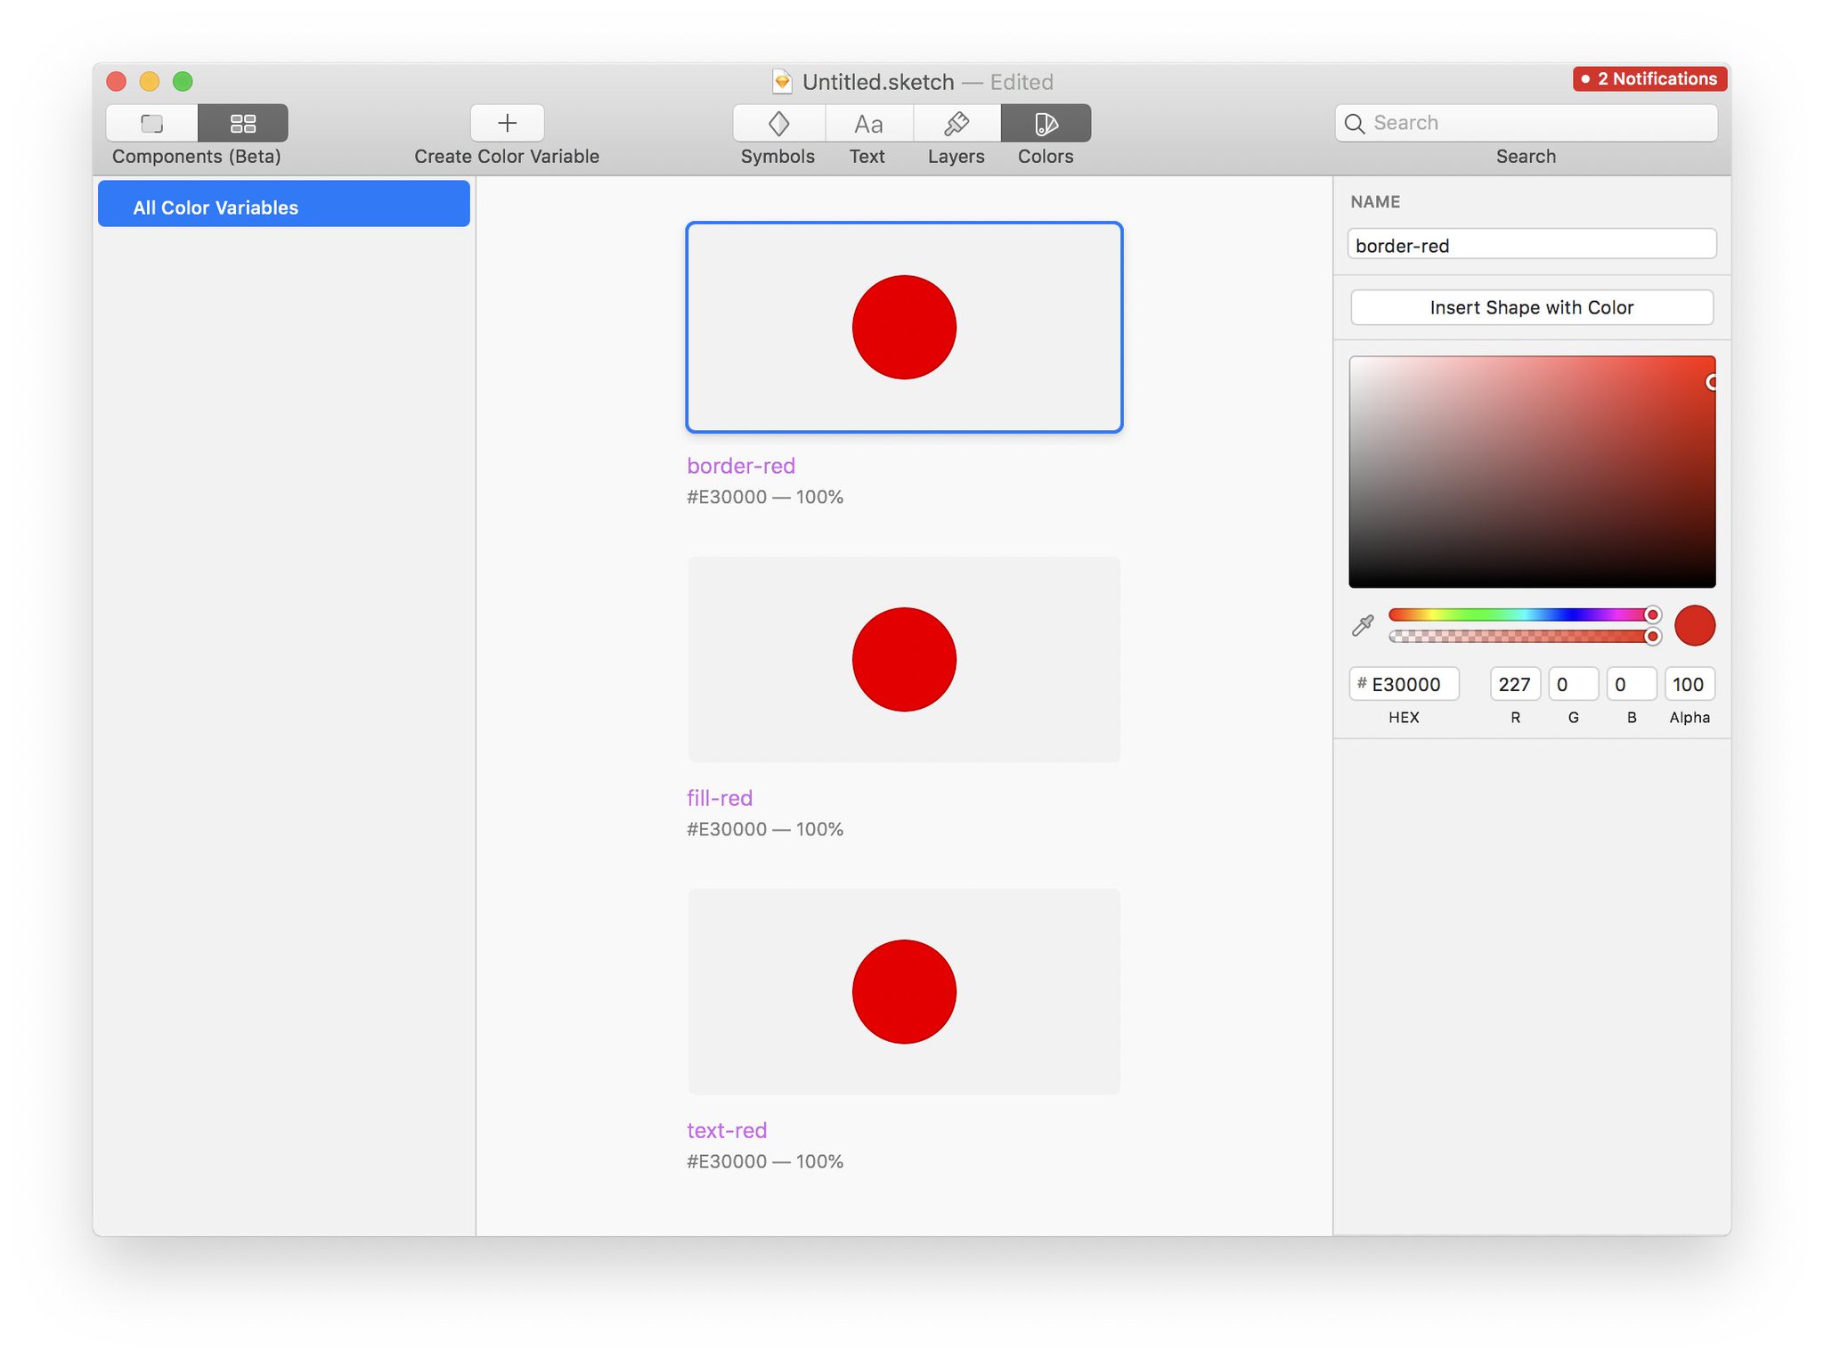The image size is (1824, 1359).
Task: Open the Symbols diamond icon tab
Action: coord(779,123)
